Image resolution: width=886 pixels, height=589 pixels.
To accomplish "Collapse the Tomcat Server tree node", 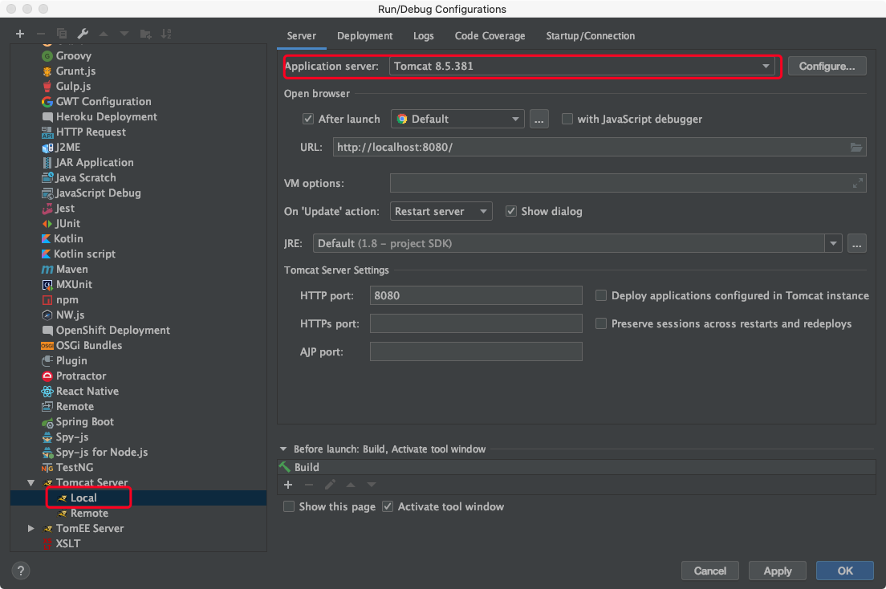I will click(31, 483).
